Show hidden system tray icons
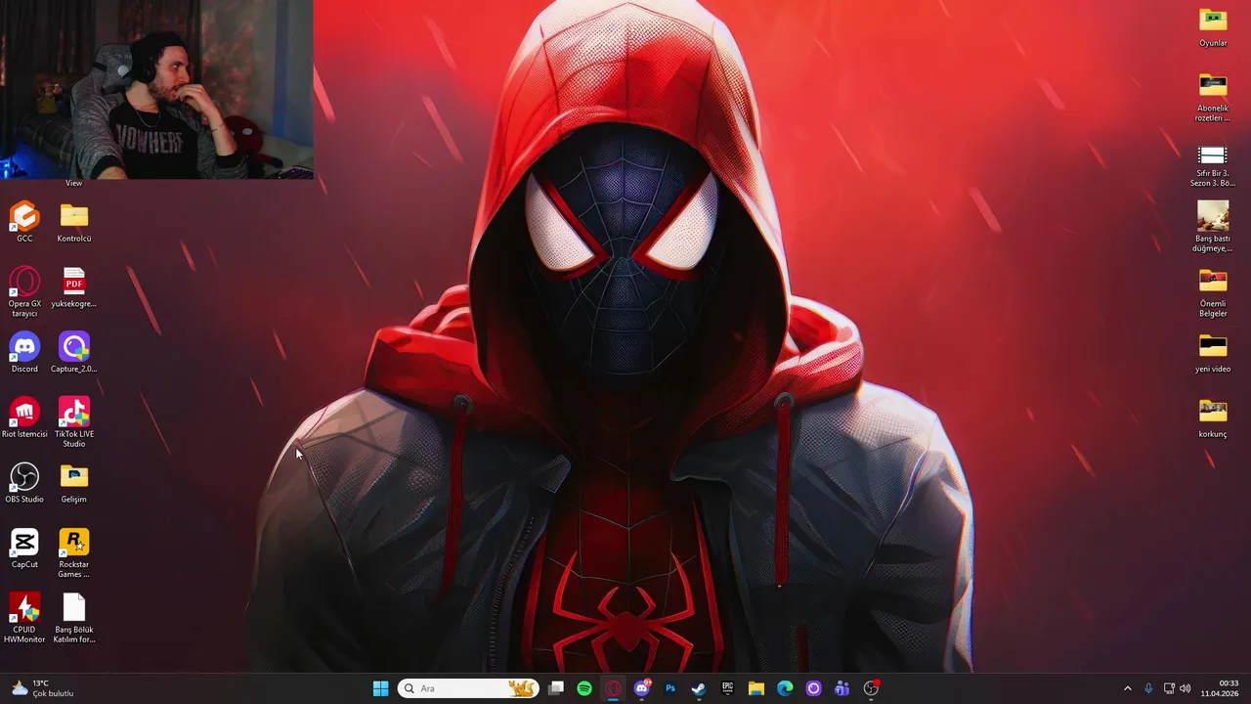The width and height of the screenshot is (1251, 704). (x=1127, y=688)
